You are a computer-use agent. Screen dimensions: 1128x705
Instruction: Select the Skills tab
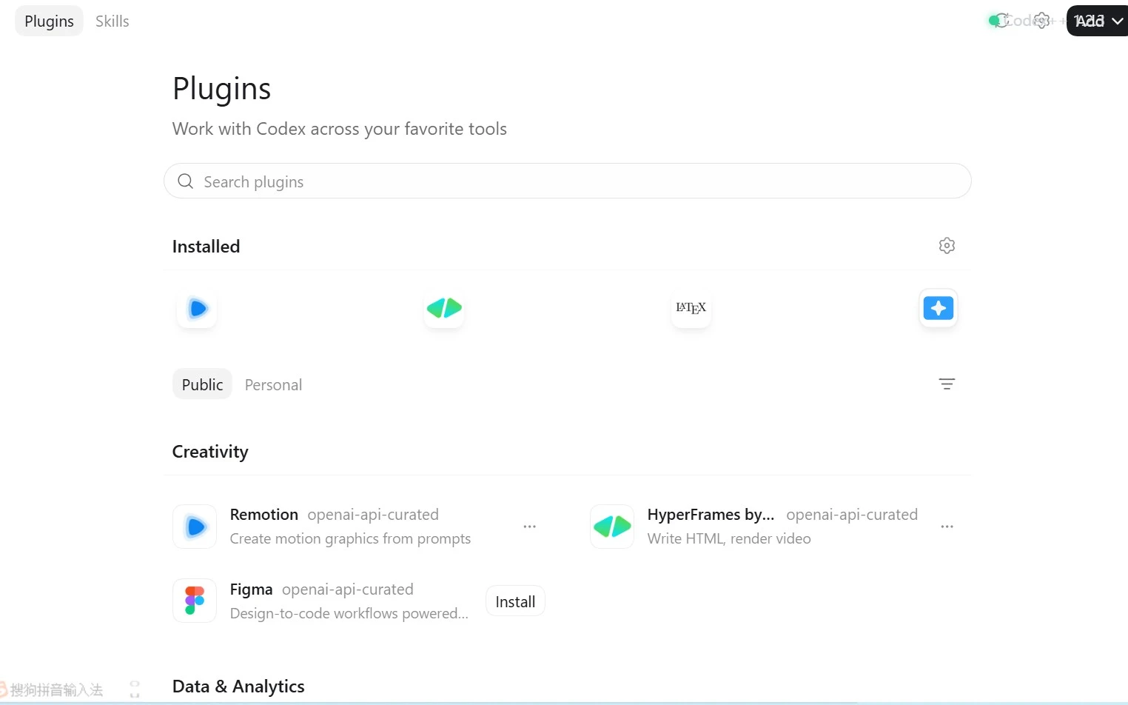pos(112,21)
